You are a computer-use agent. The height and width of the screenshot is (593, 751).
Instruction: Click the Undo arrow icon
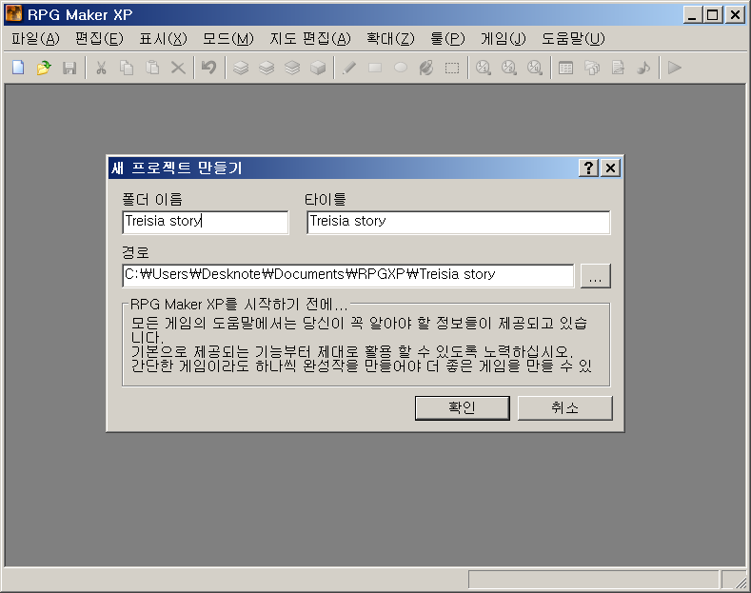coord(208,68)
